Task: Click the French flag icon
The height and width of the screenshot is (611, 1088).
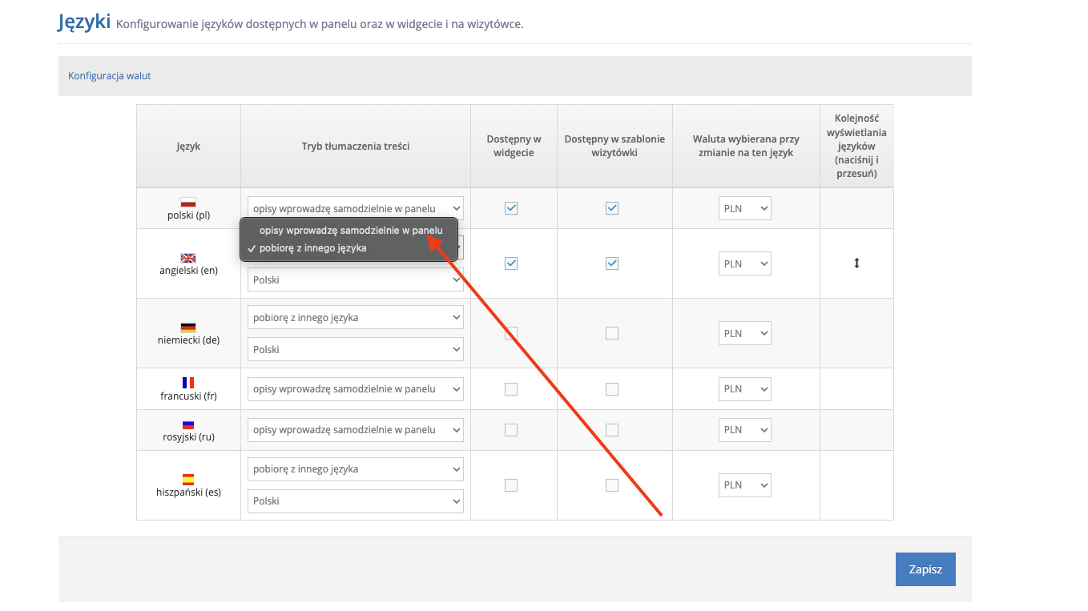Action: [188, 383]
